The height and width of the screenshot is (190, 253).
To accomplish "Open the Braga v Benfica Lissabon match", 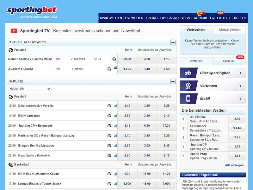I will coord(36,146).
